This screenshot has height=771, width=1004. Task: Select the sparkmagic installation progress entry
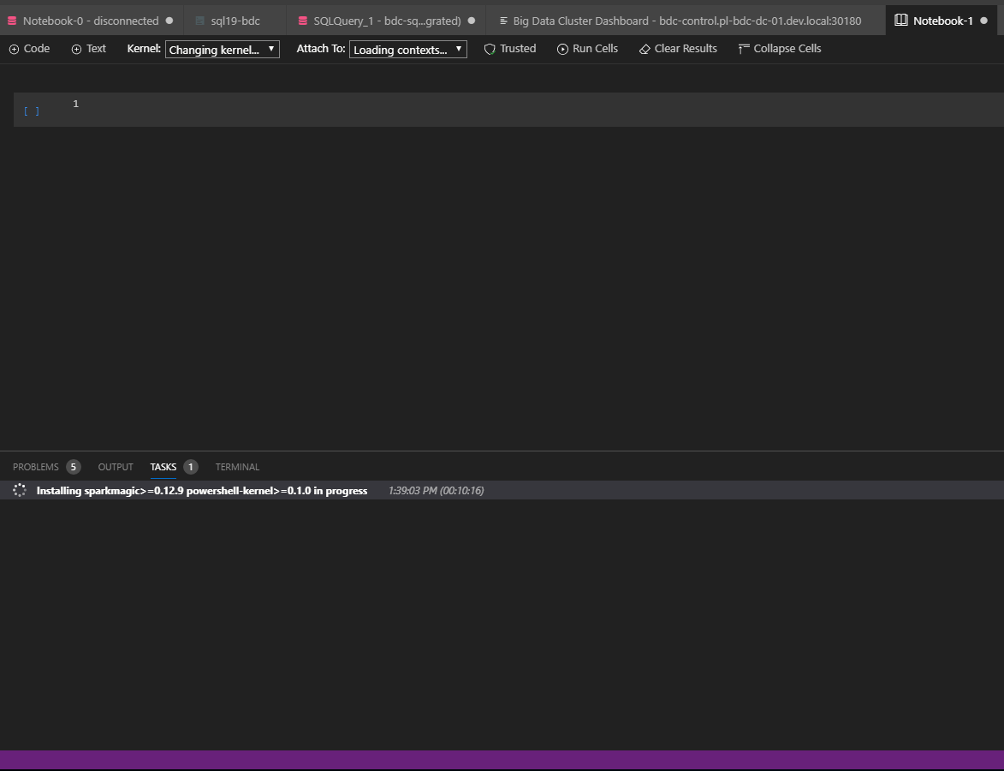click(x=200, y=490)
